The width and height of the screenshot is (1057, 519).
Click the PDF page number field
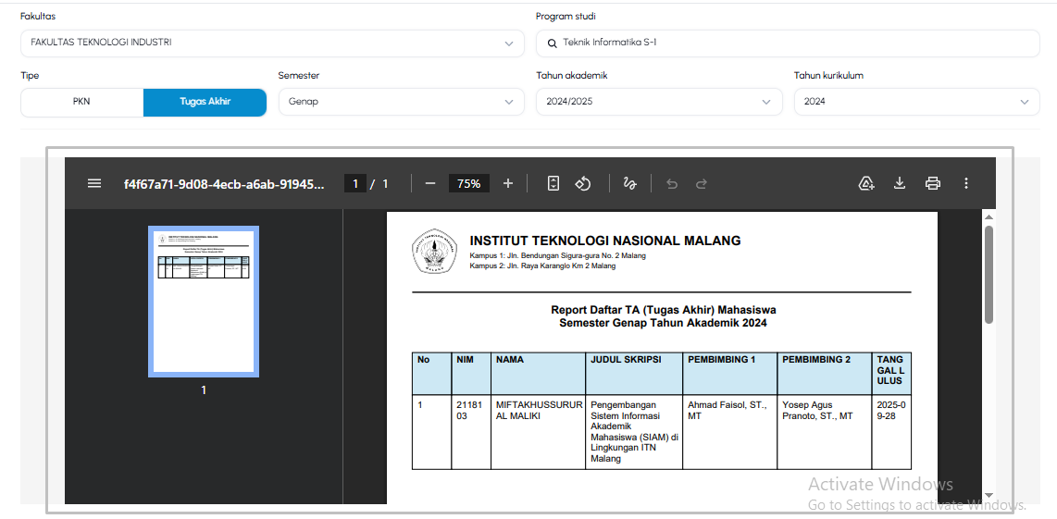pyautogui.click(x=355, y=183)
